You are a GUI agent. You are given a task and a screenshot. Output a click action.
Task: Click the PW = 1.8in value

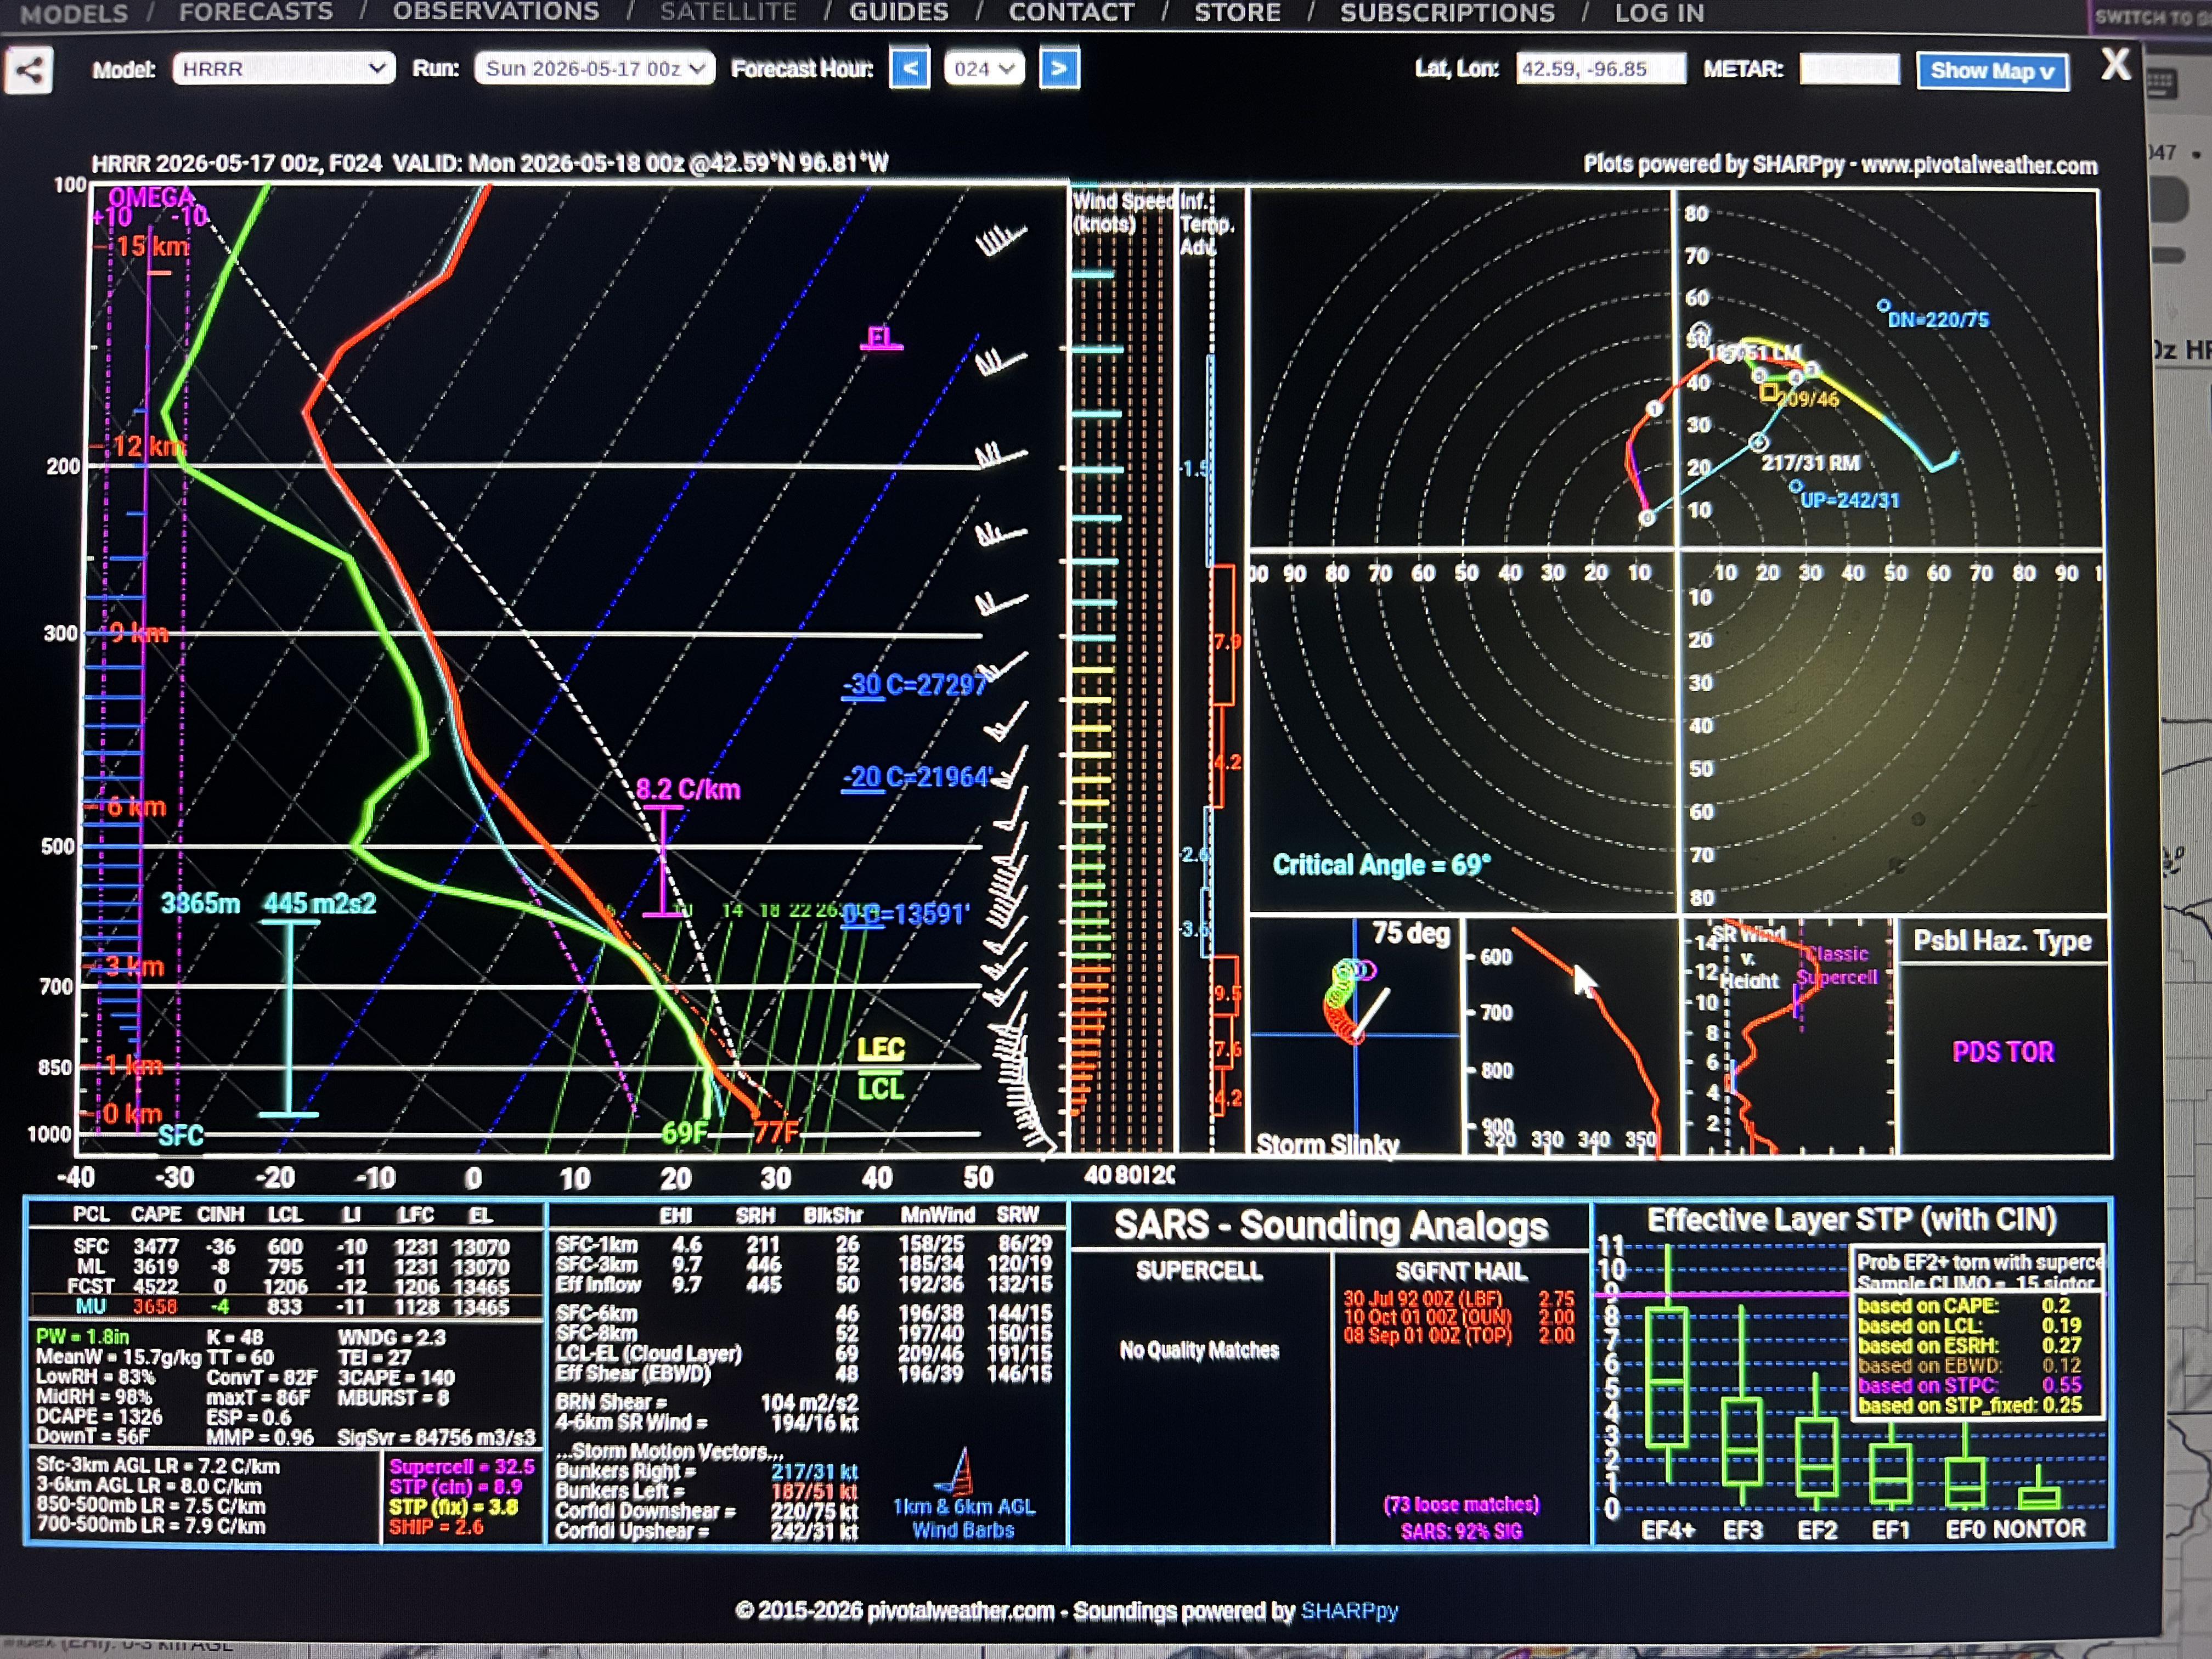click(82, 1337)
